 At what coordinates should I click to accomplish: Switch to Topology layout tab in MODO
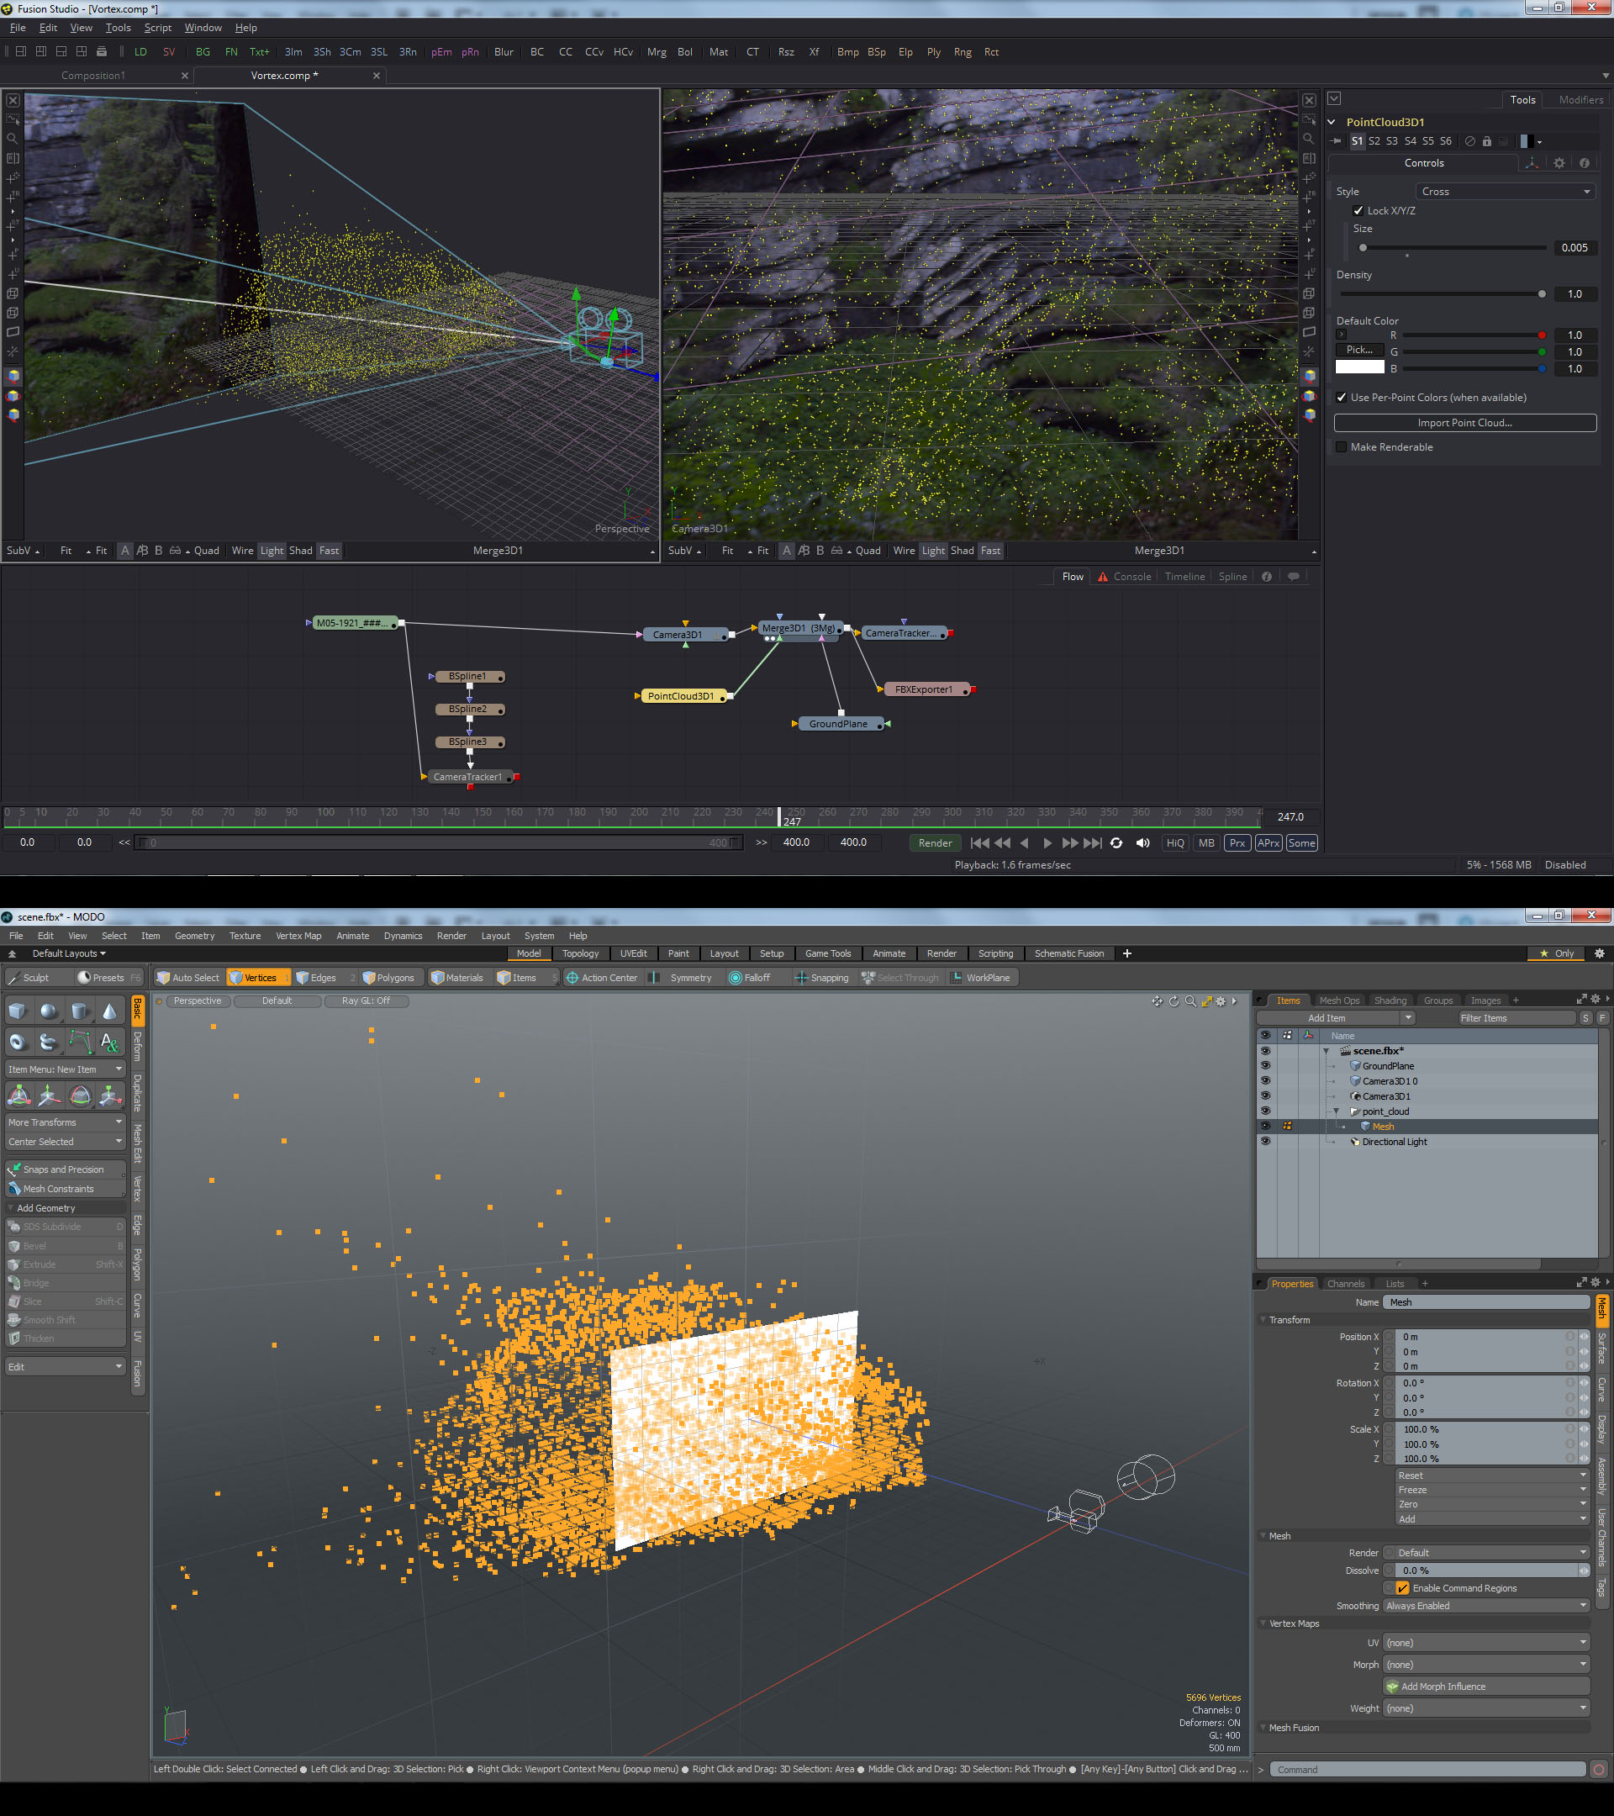[x=580, y=953]
